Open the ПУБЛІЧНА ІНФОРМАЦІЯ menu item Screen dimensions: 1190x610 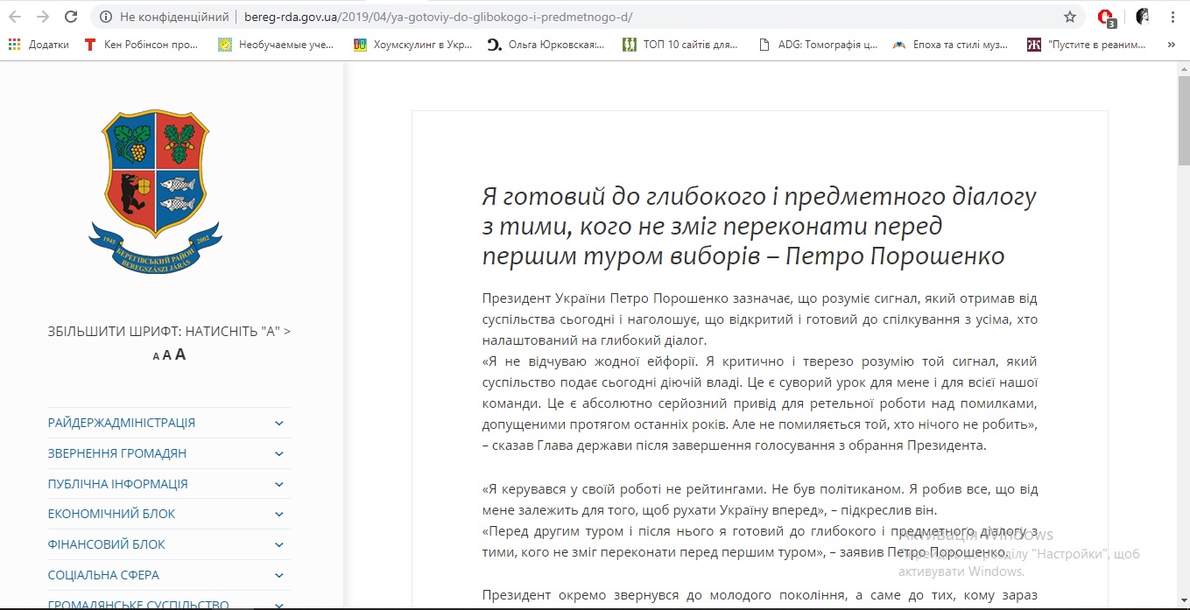click(x=118, y=484)
